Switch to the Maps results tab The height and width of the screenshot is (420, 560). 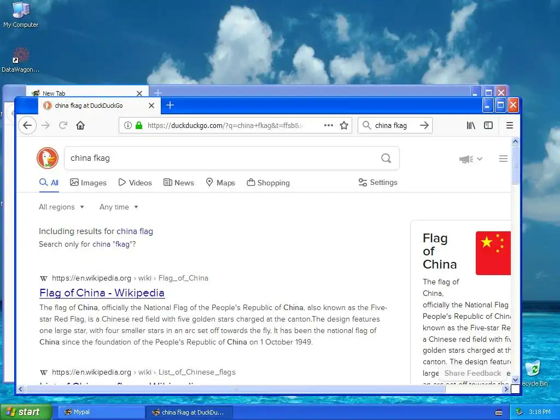[x=220, y=183]
